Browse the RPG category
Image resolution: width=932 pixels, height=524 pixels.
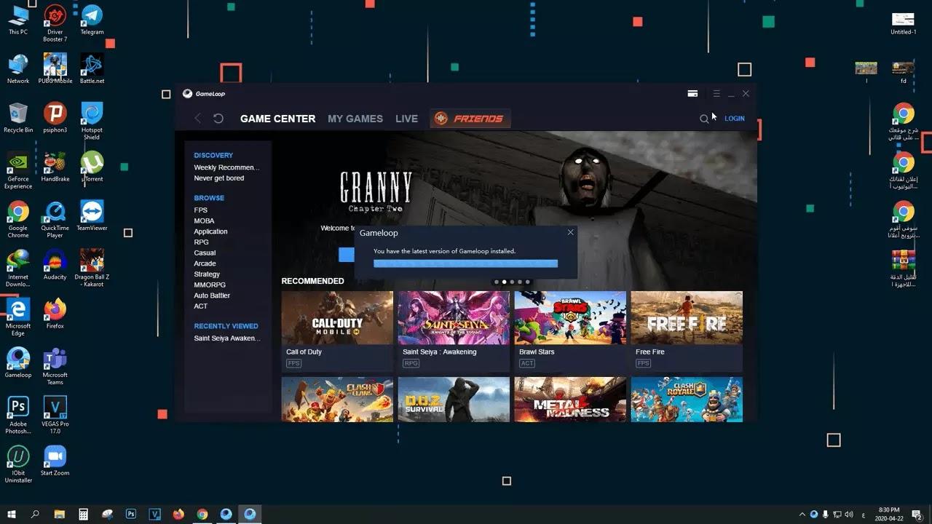[x=202, y=242]
